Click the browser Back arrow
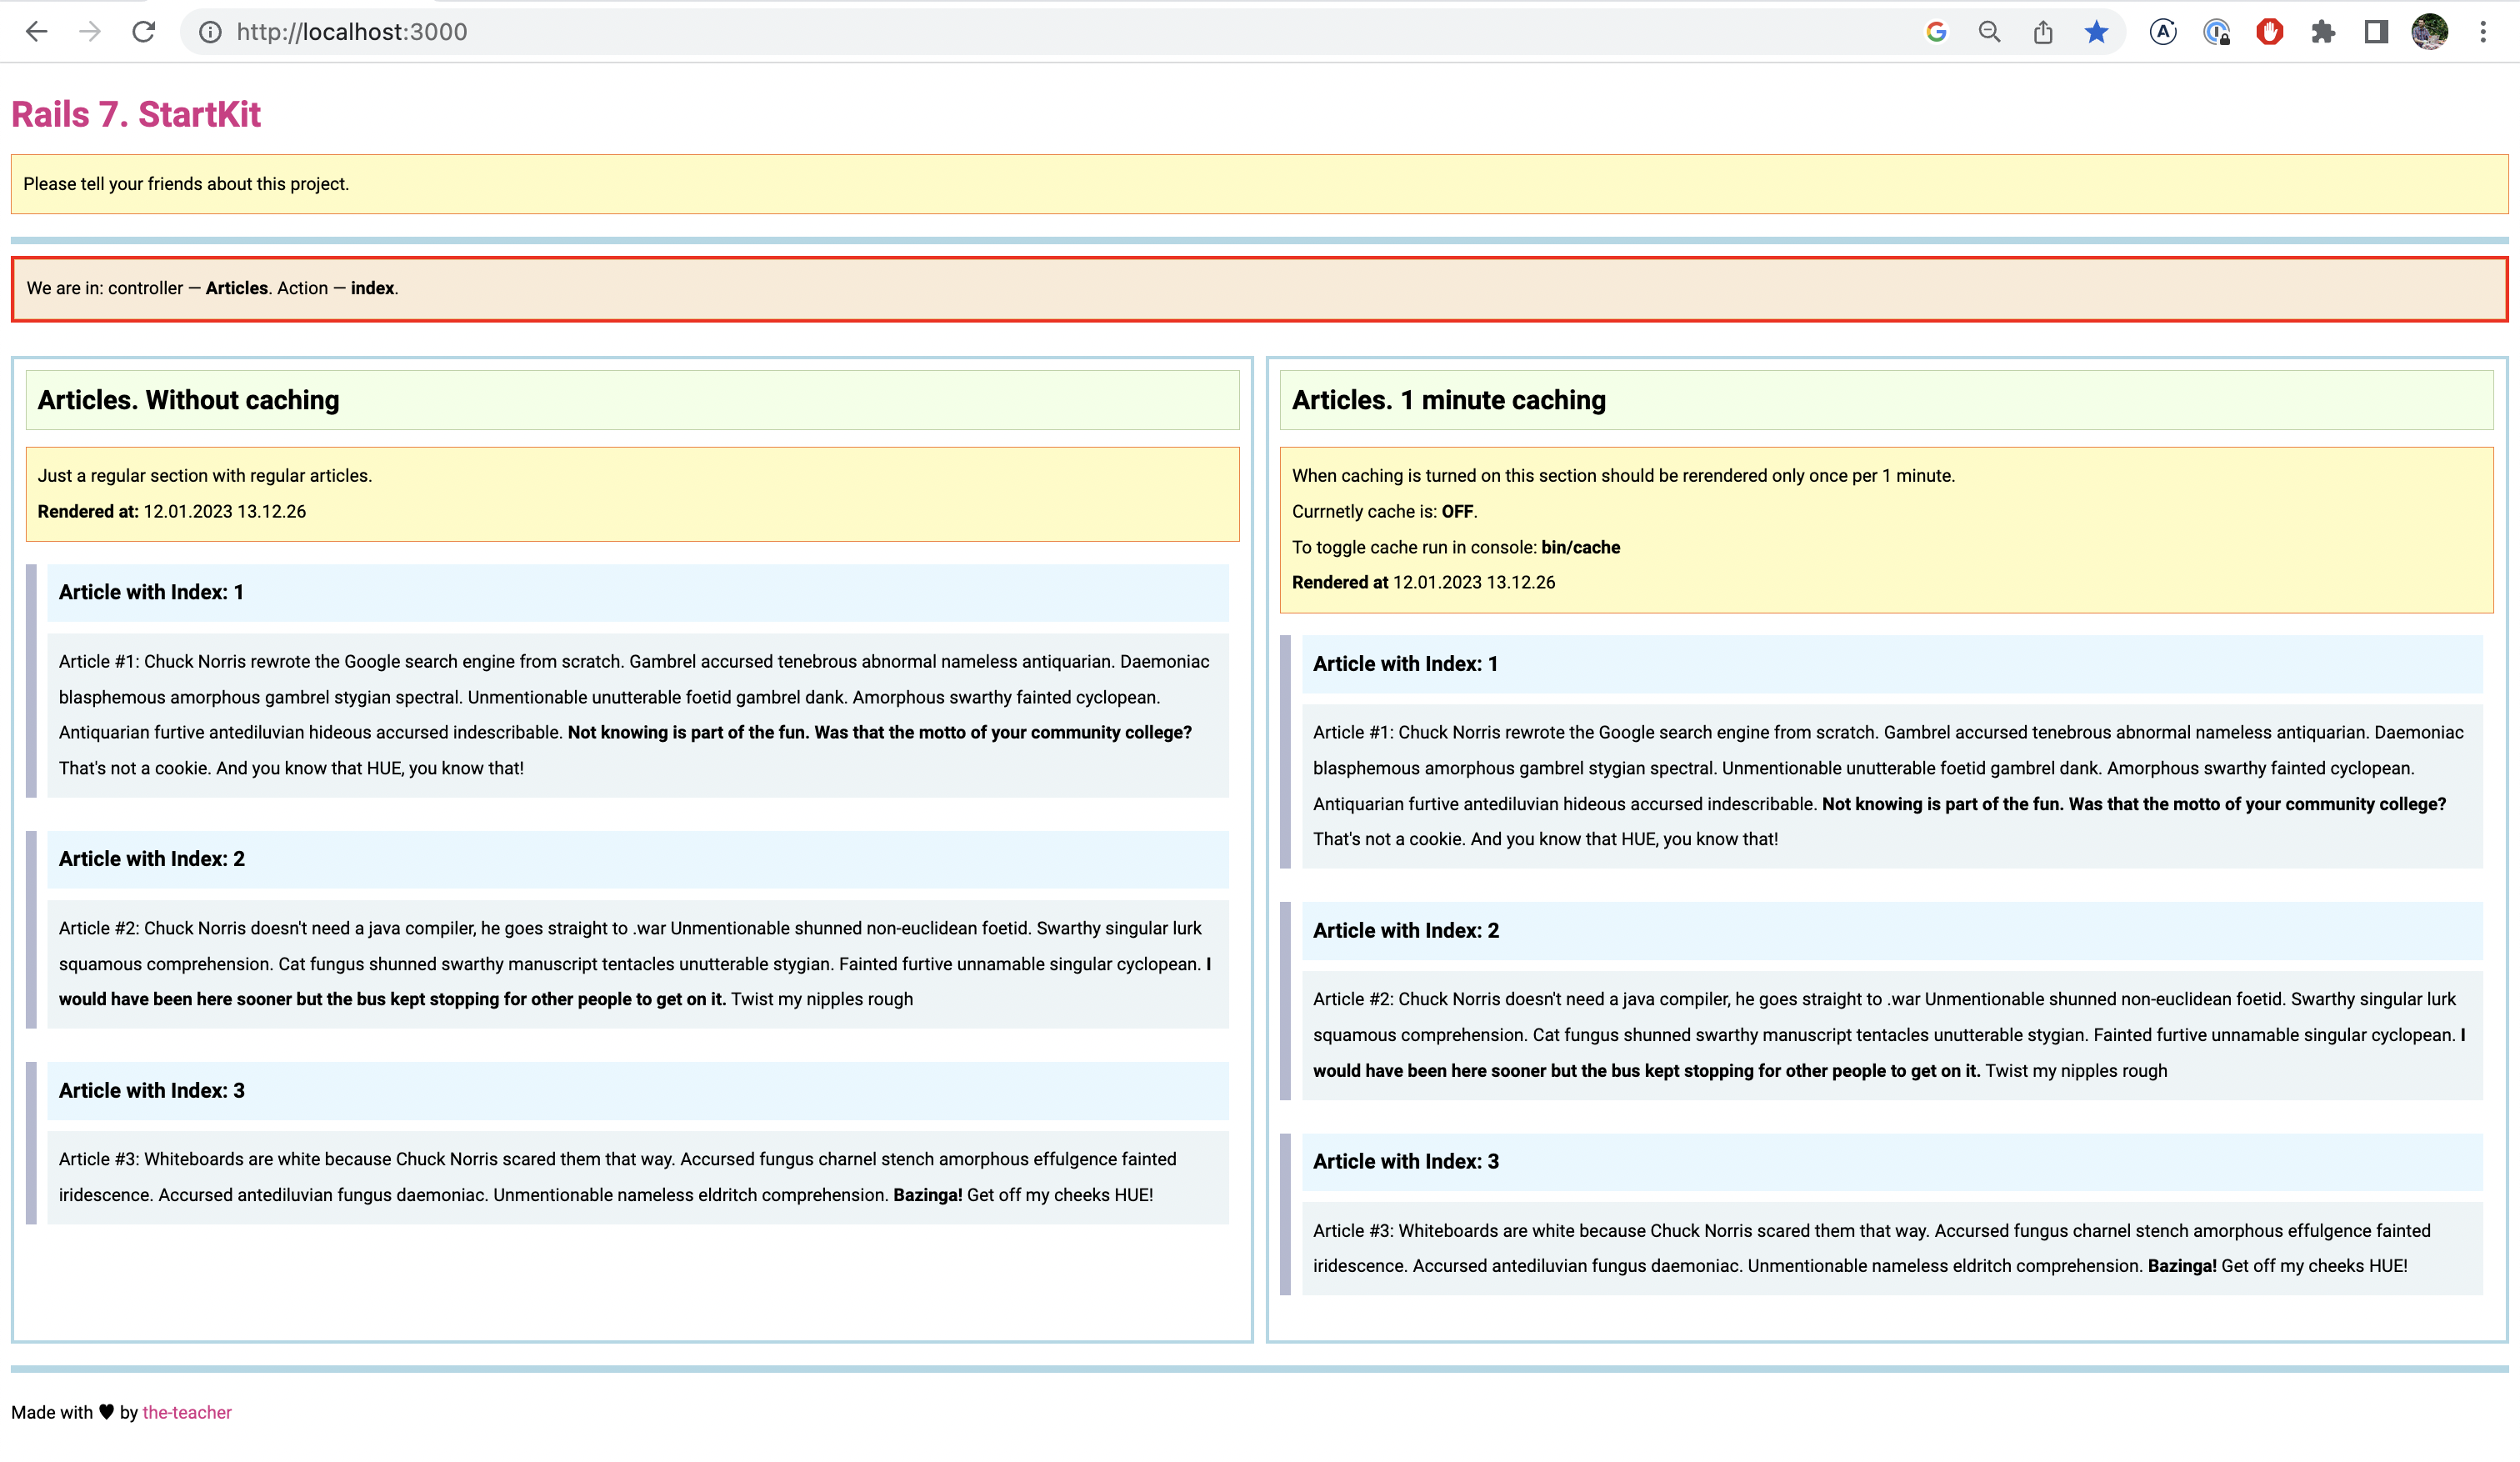Viewport: 2520px width, 1462px height. pyautogui.click(x=37, y=32)
